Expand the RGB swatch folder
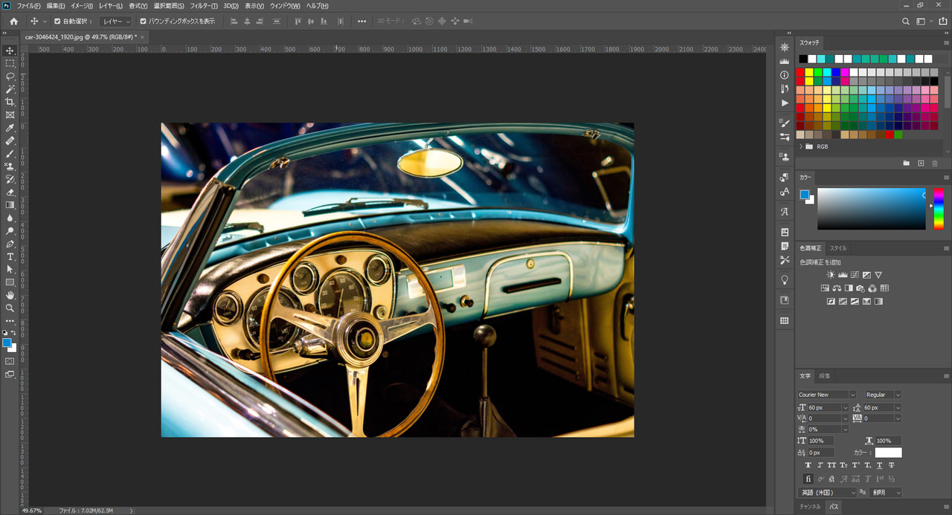 pyautogui.click(x=801, y=146)
